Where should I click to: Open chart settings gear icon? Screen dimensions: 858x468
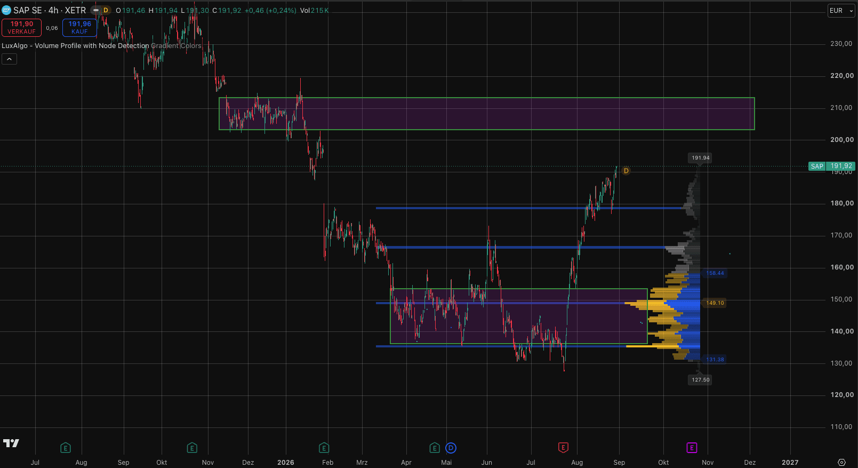(841, 462)
